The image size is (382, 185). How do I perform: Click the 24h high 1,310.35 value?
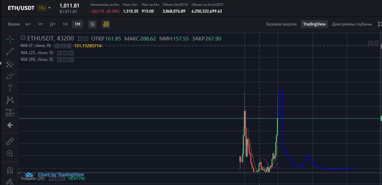(x=131, y=11)
